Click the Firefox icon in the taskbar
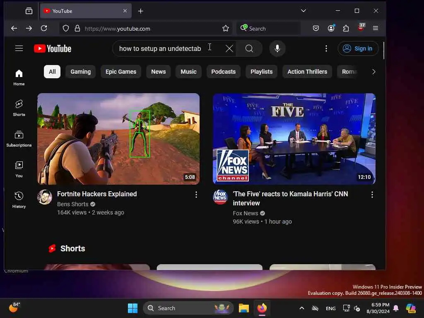424x318 pixels. (x=262, y=308)
